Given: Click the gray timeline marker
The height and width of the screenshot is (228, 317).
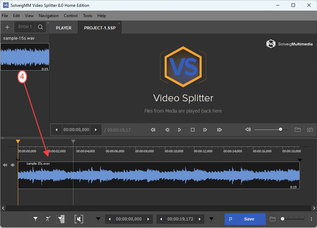Looking at the screenshot, I should [73, 141].
